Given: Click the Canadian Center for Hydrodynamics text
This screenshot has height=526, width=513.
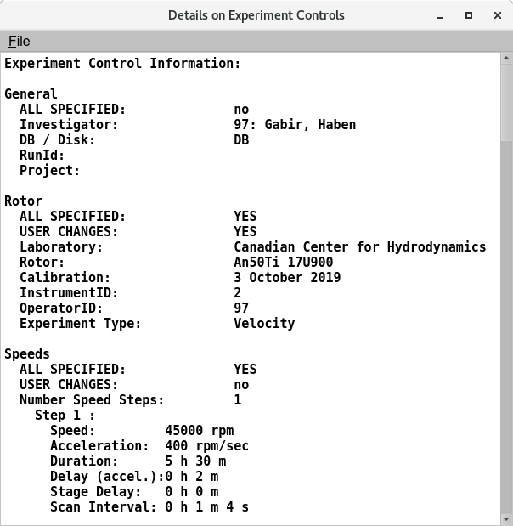Looking at the screenshot, I should pos(359,247).
